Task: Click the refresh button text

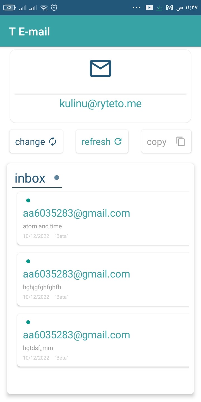Action: pyautogui.click(x=96, y=142)
